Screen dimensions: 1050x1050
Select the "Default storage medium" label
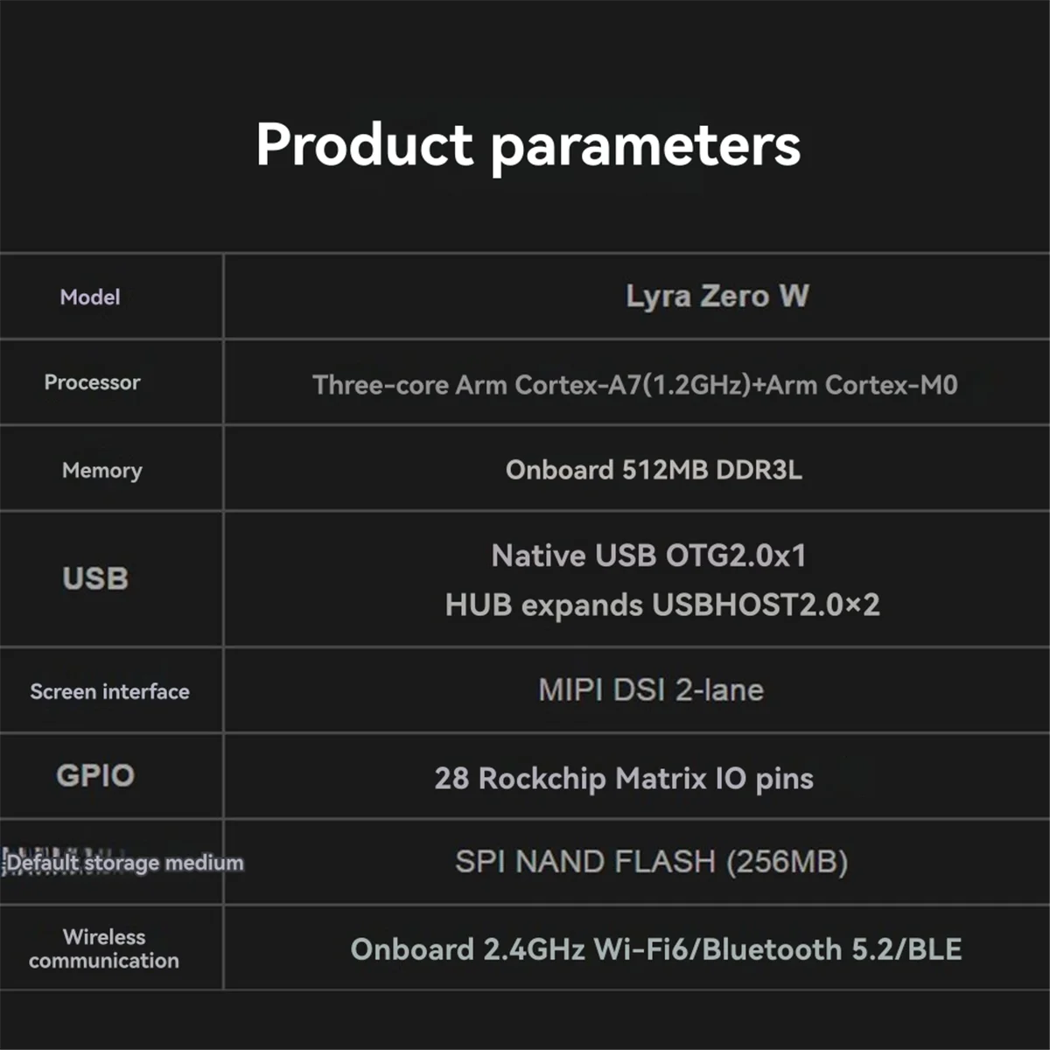click(x=124, y=863)
